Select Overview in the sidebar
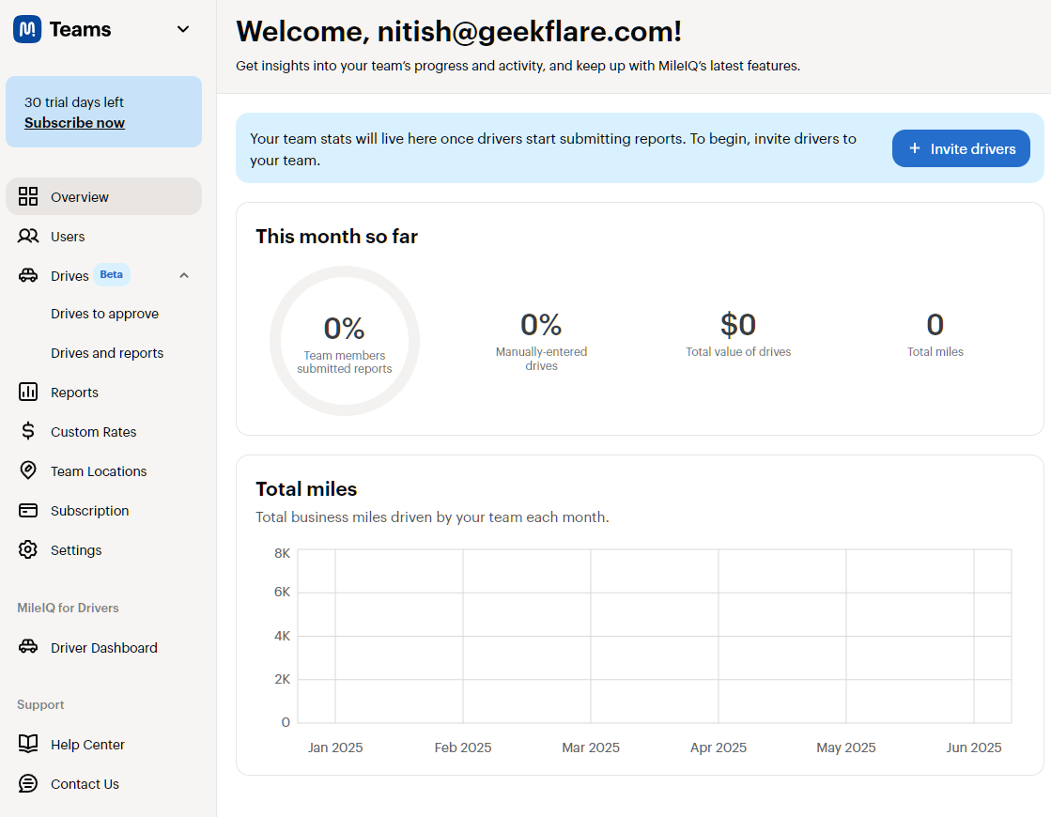The width and height of the screenshot is (1051, 817). [x=104, y=196]
